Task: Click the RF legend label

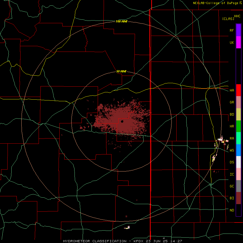Action: click(x=232, y=30)
